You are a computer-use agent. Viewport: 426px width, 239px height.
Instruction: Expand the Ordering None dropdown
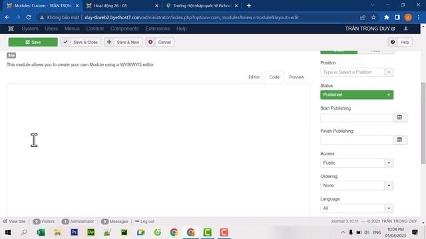point(357,186)
